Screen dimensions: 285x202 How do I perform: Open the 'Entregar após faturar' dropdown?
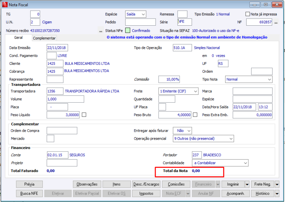click(182, 131)
